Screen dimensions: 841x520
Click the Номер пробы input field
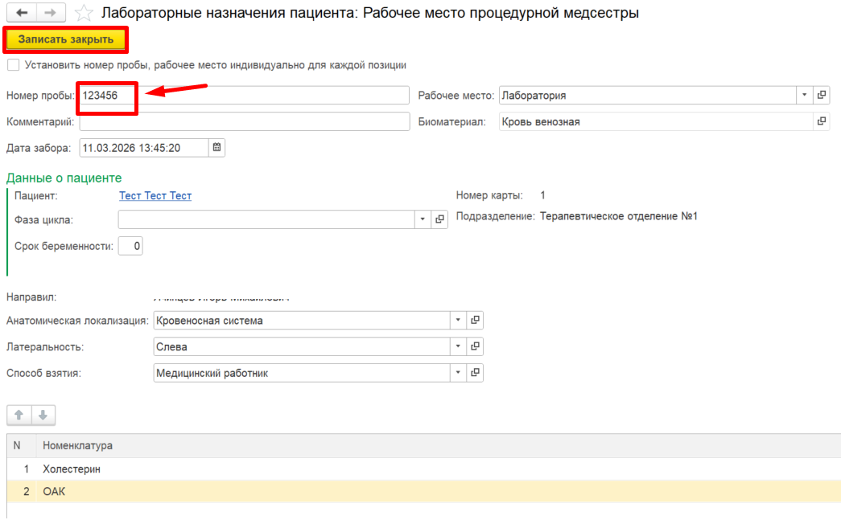tap(241, 95)
